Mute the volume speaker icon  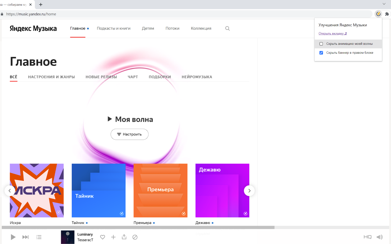click(x=379, y=237)
